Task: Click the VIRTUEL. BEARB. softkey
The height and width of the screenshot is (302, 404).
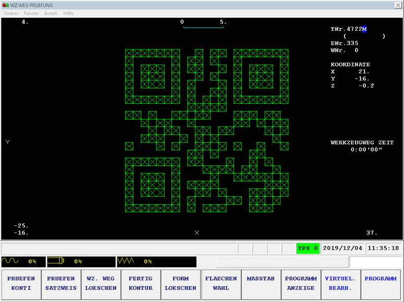Action: coord(340,284)
